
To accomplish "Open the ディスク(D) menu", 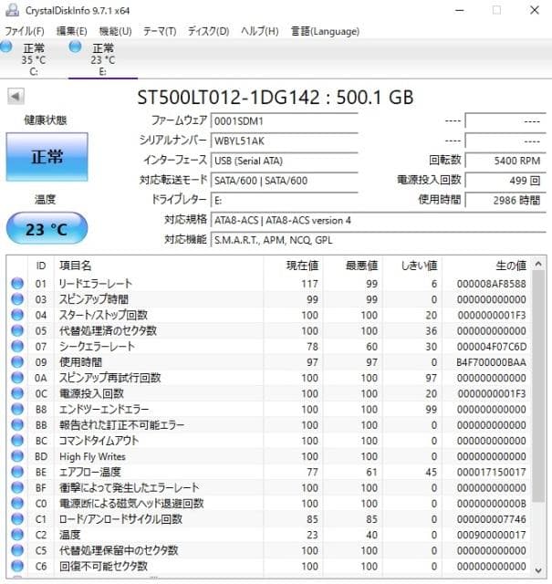I will click(x=208, y=31).
